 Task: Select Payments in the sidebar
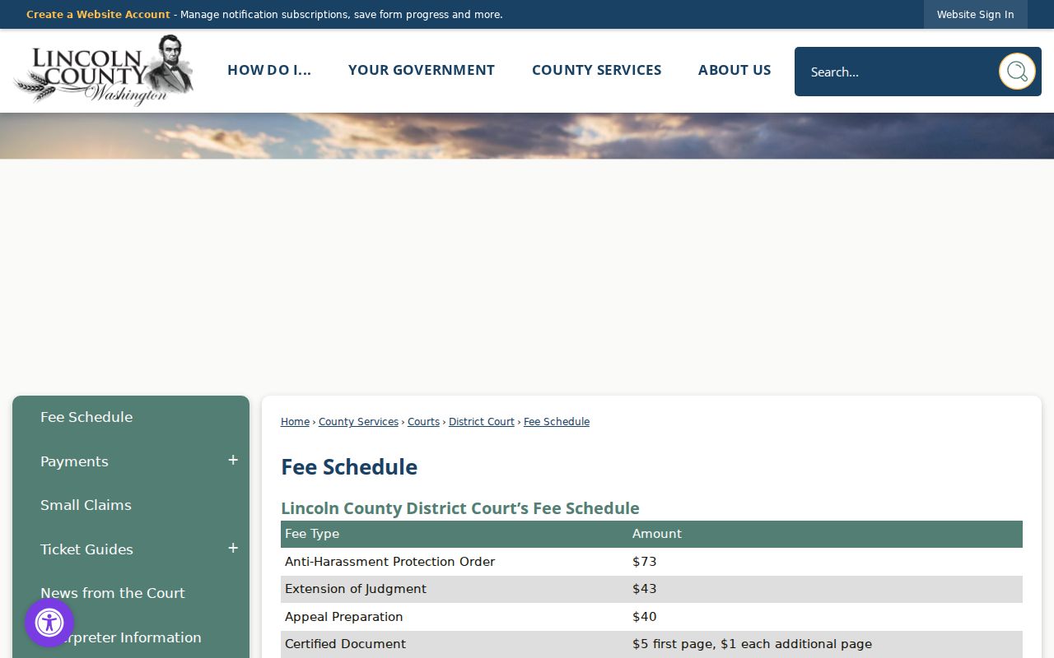[74, 461]
